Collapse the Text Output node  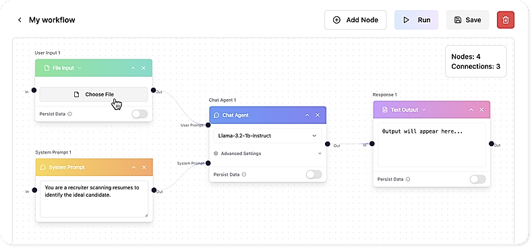[x=471, y=110]
